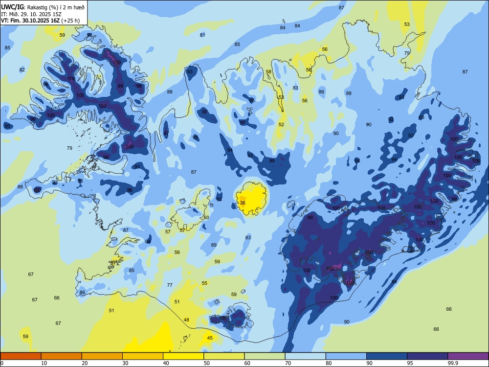Click the humidity value 58 on the map
Viewport: 489px width, 367px height.
pyautogui.click(x=268, y=72)
